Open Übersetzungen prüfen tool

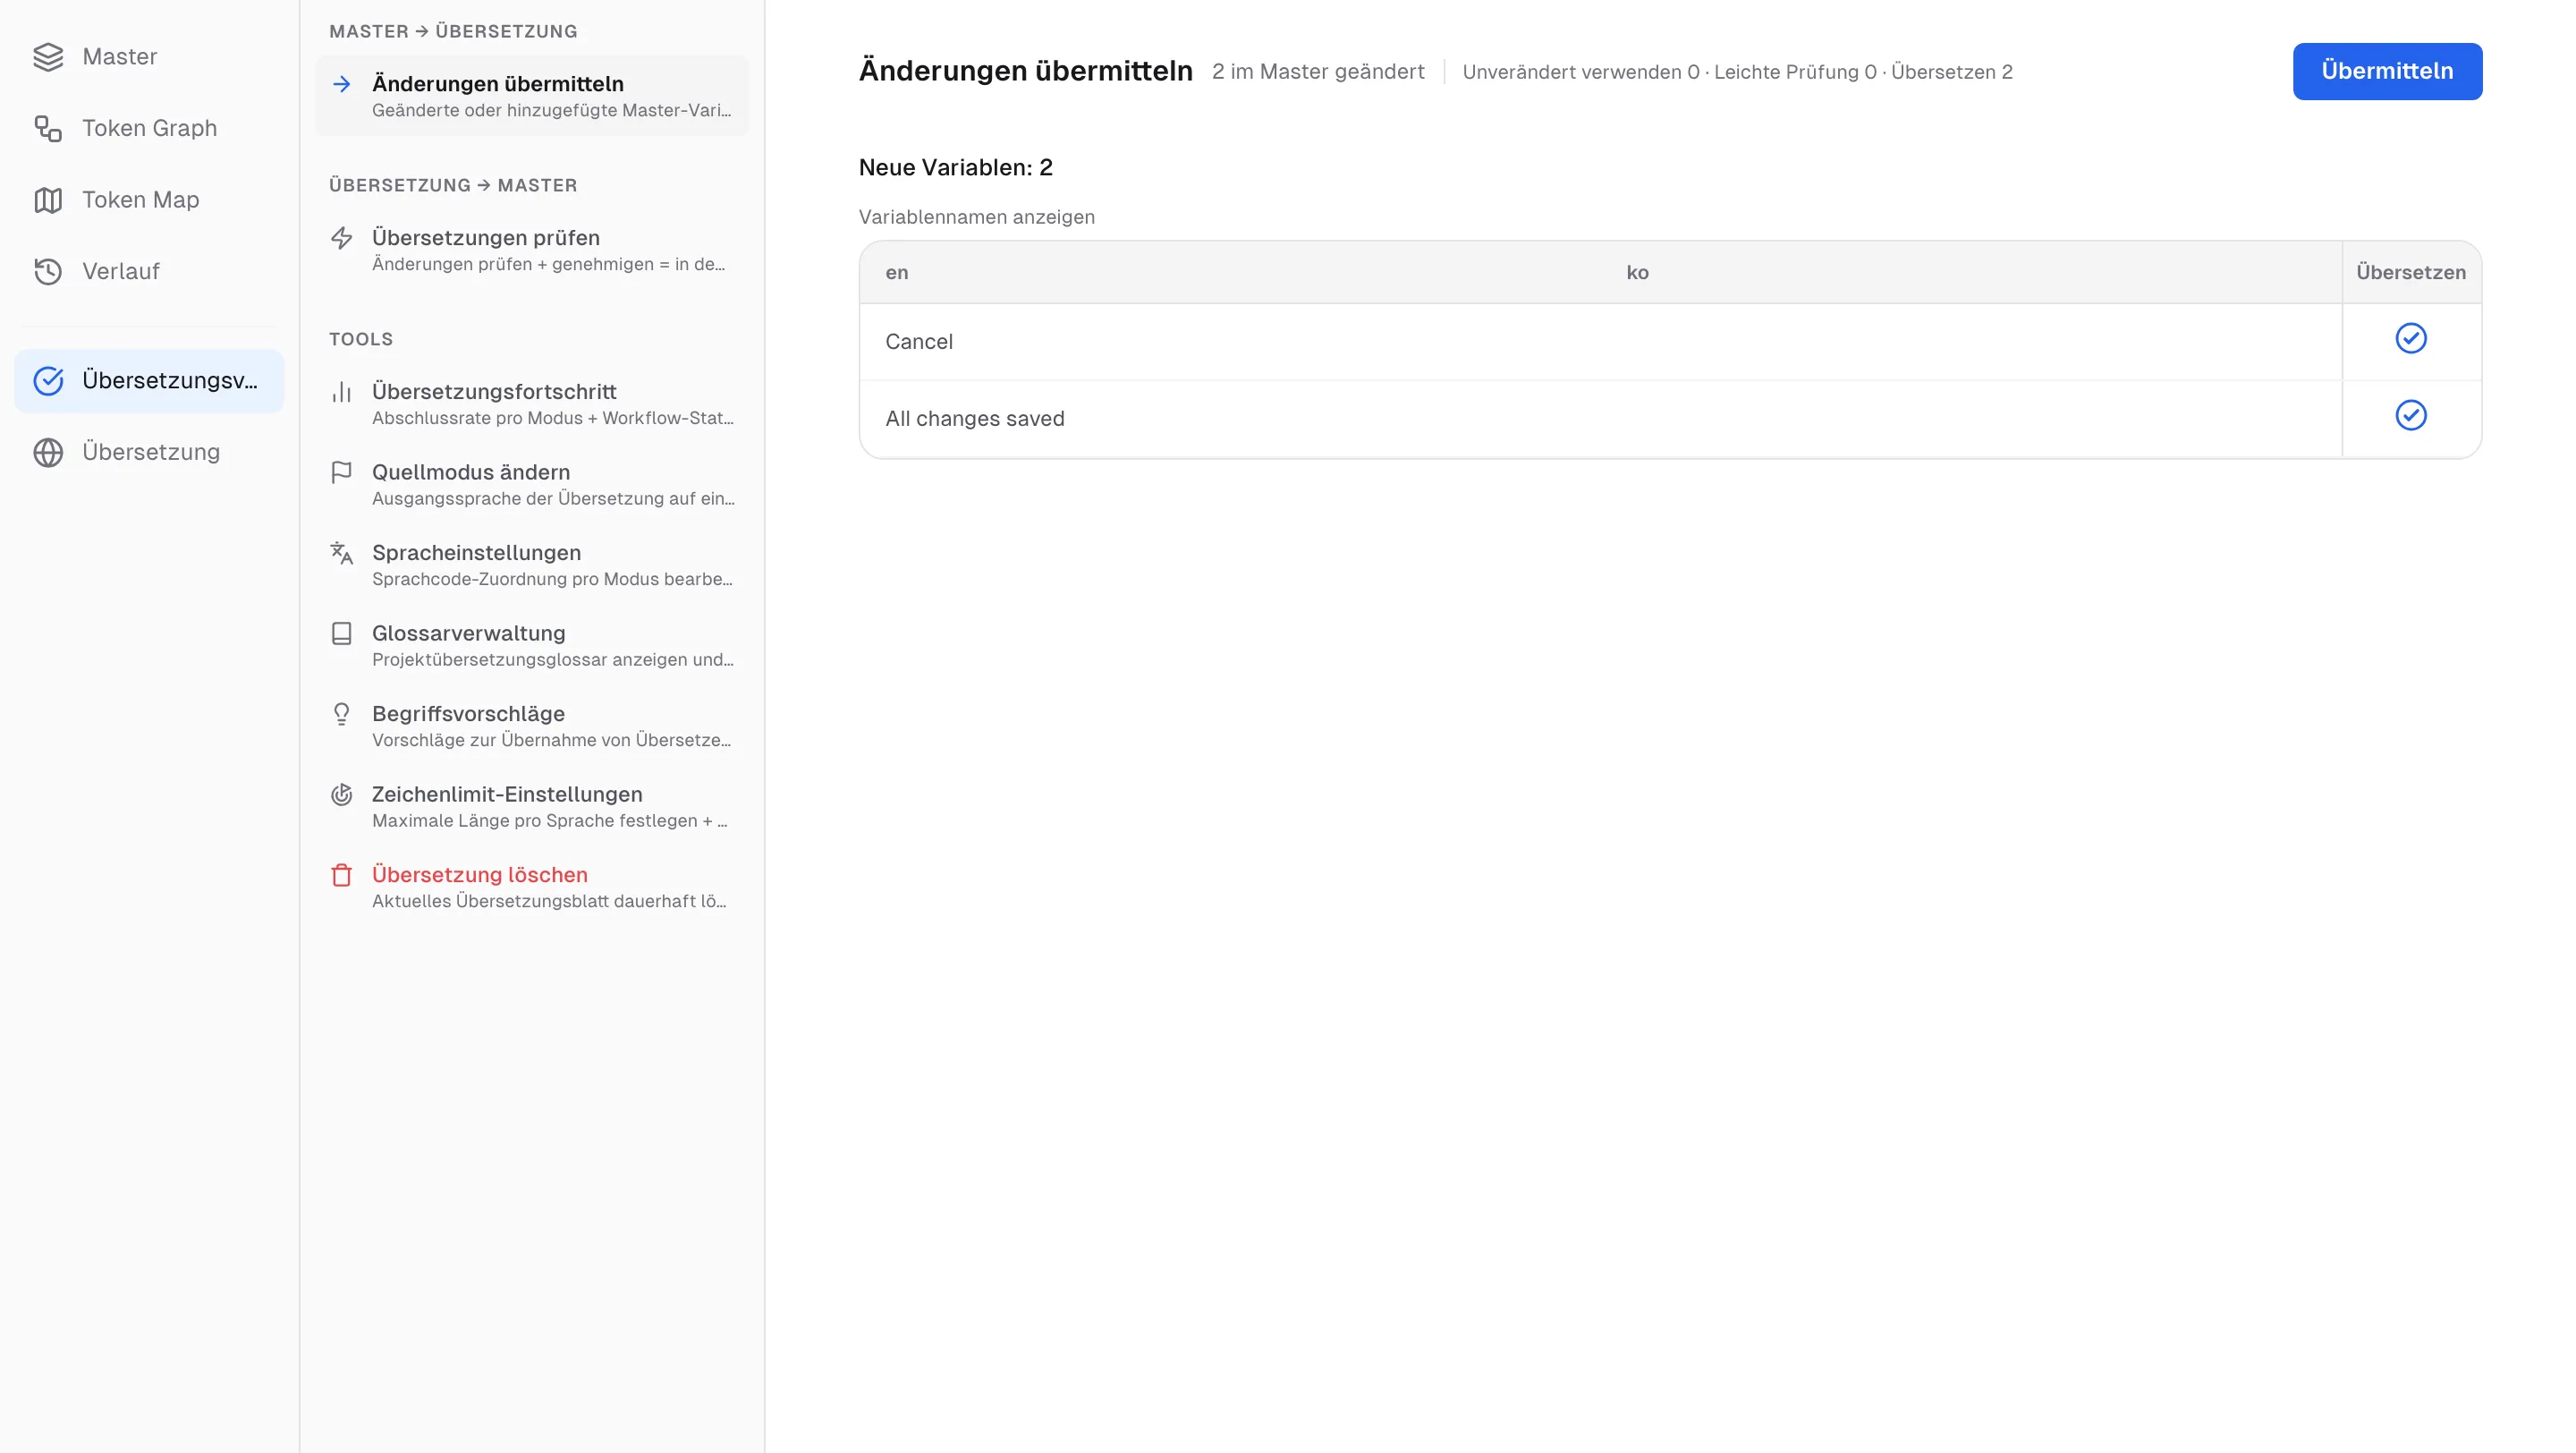[x=532, y=250]
